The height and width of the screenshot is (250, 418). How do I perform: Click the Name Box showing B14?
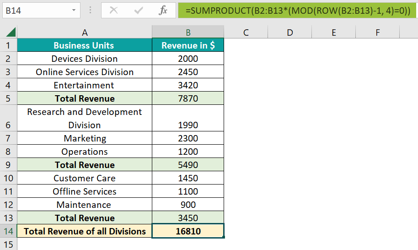(41, 11)
